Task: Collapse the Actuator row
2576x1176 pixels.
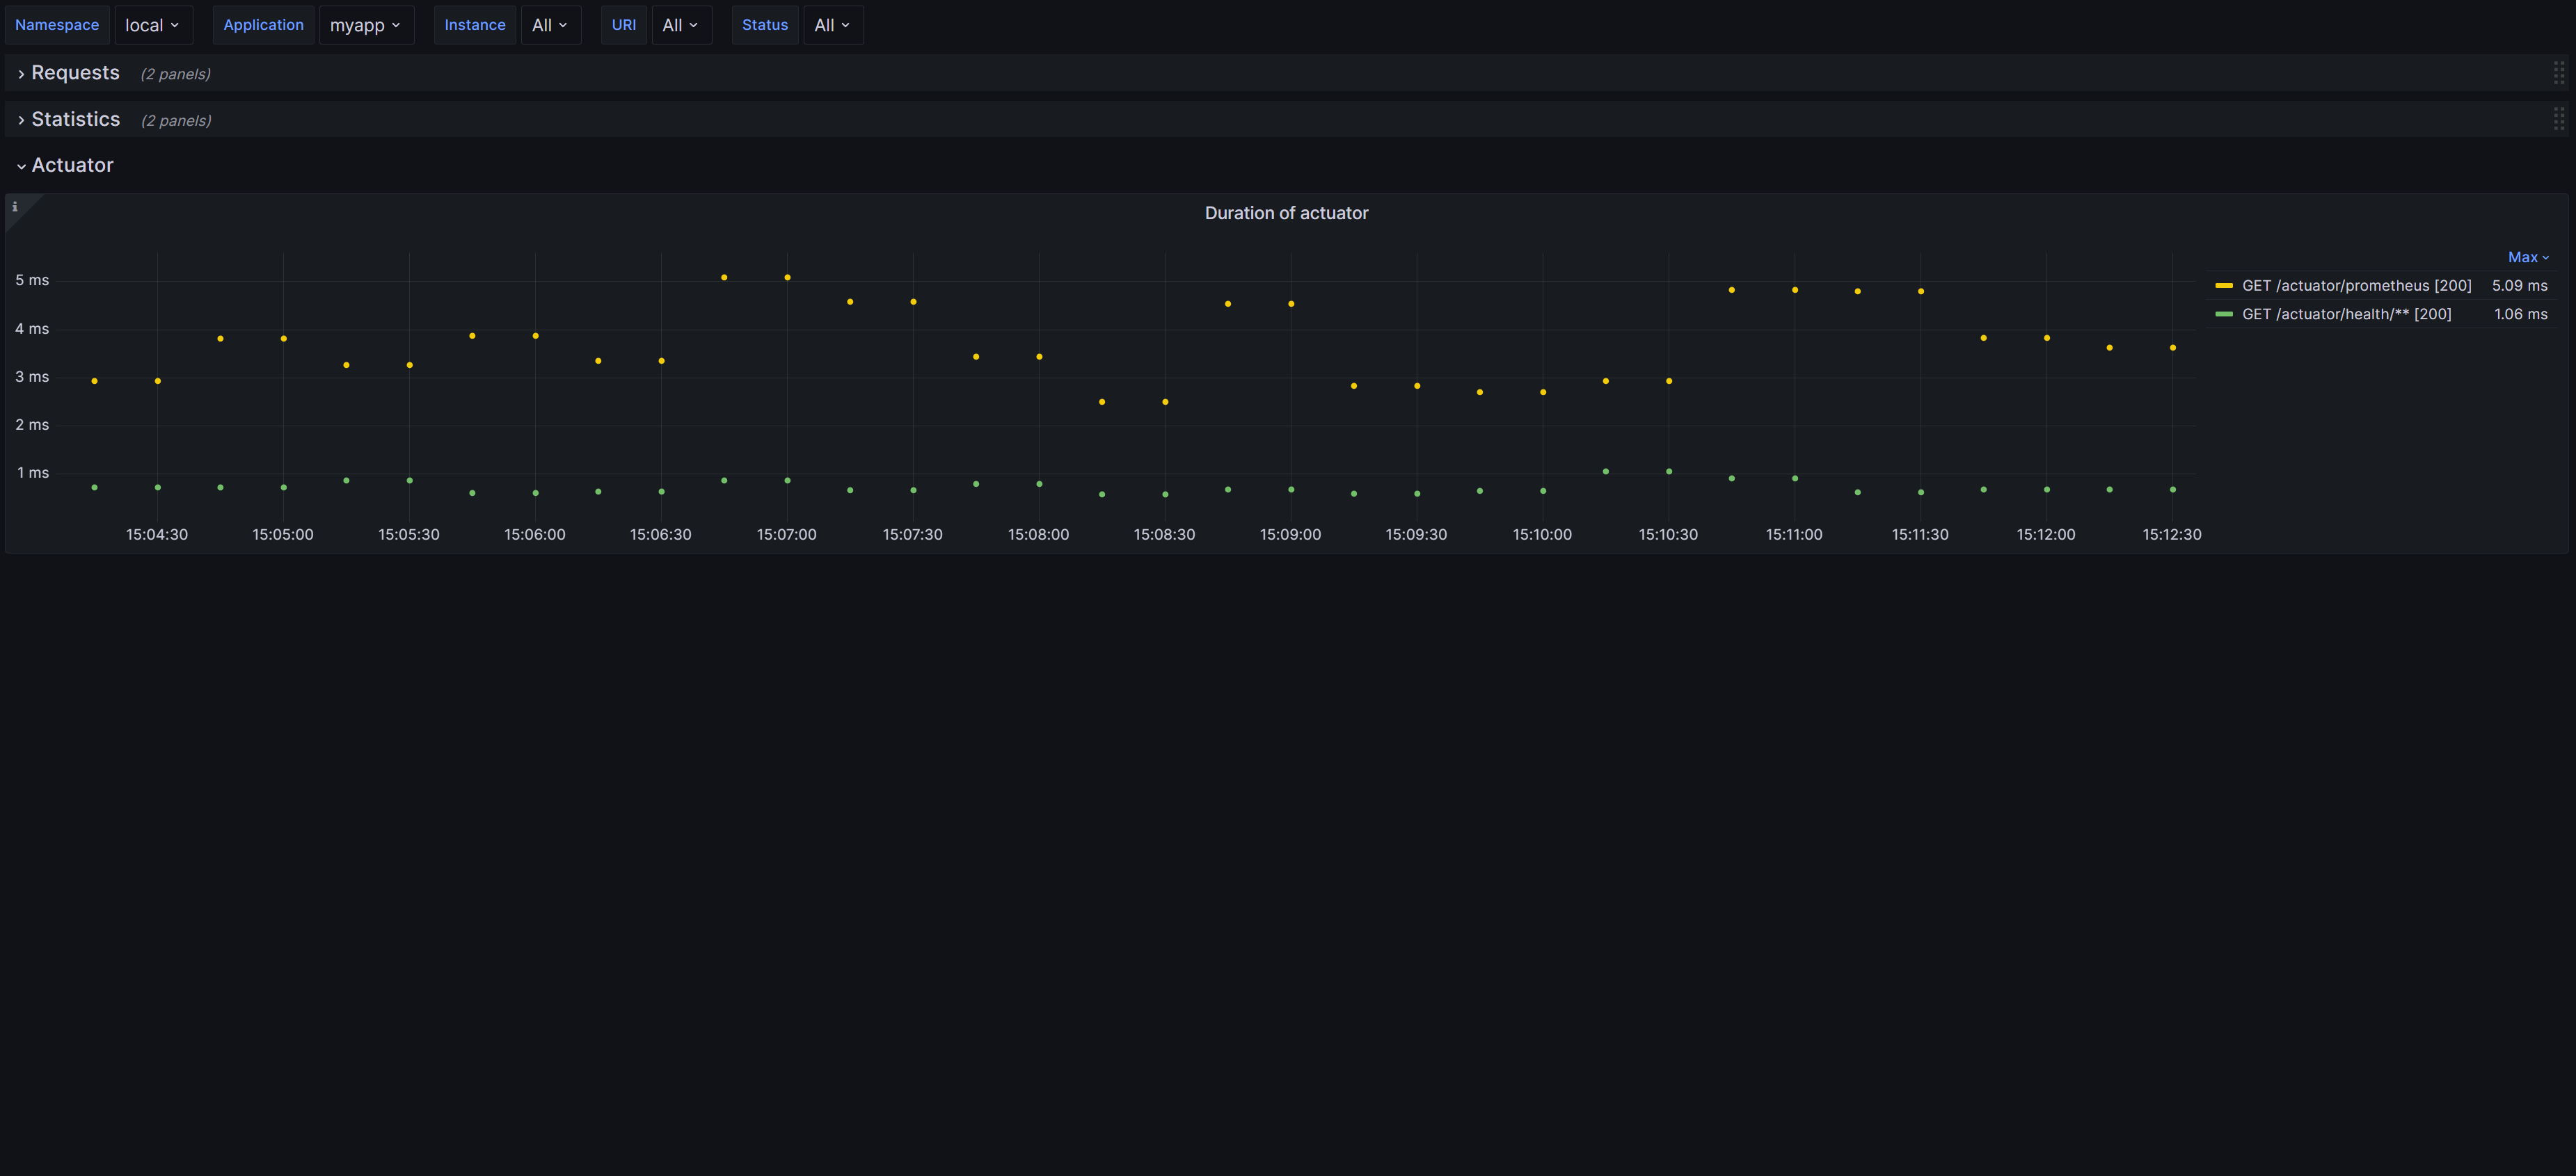Action: point(72,165)
